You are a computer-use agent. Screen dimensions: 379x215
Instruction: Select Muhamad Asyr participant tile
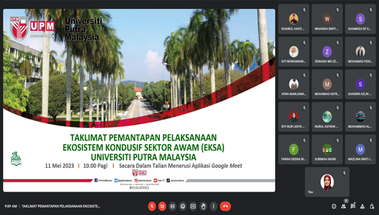point(327,84)
